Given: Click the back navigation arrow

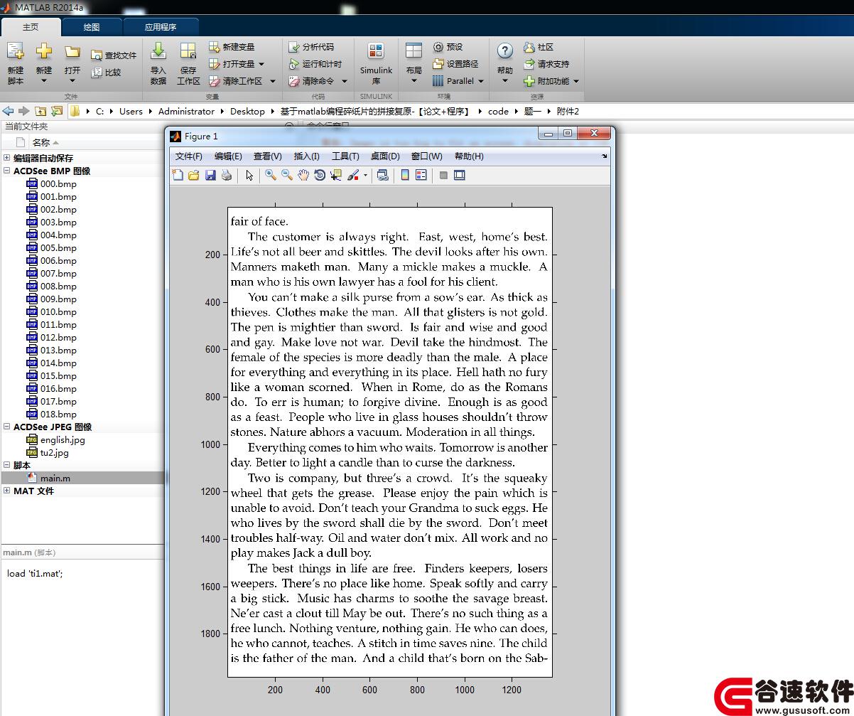Looking at the screenshot, I should (x=9, y=111).
